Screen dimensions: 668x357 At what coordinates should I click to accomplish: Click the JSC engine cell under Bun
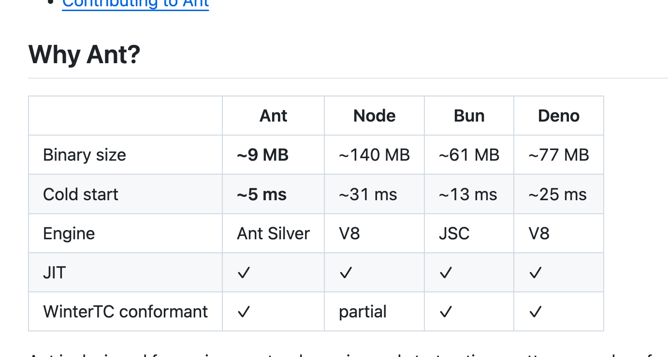pos(454,233)
